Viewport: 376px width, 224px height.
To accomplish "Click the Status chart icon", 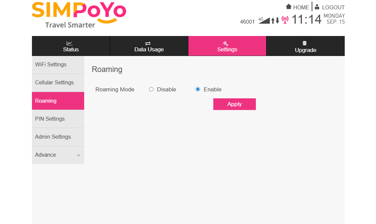I will coord(69,43).
